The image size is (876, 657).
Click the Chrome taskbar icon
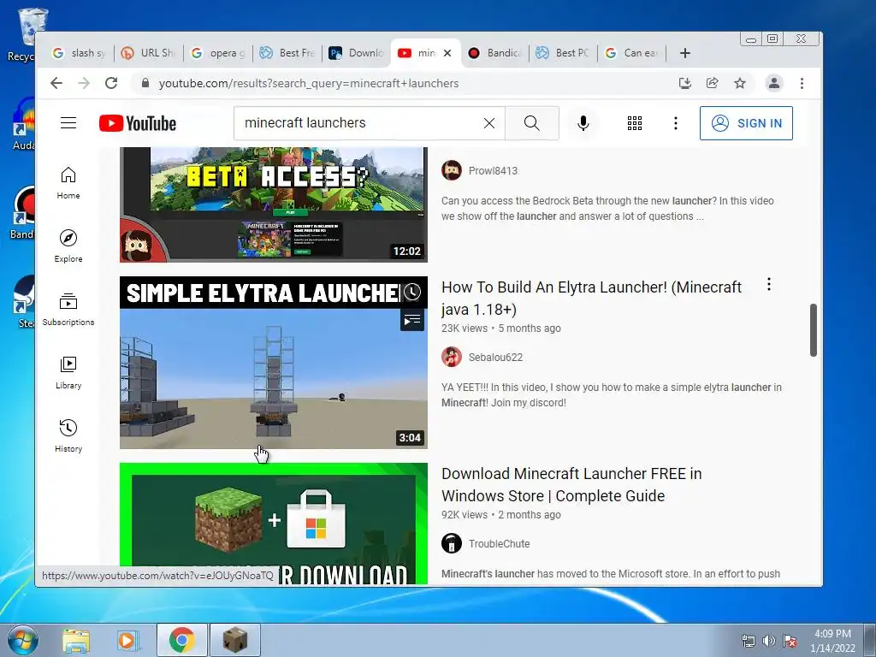[181, 640]
